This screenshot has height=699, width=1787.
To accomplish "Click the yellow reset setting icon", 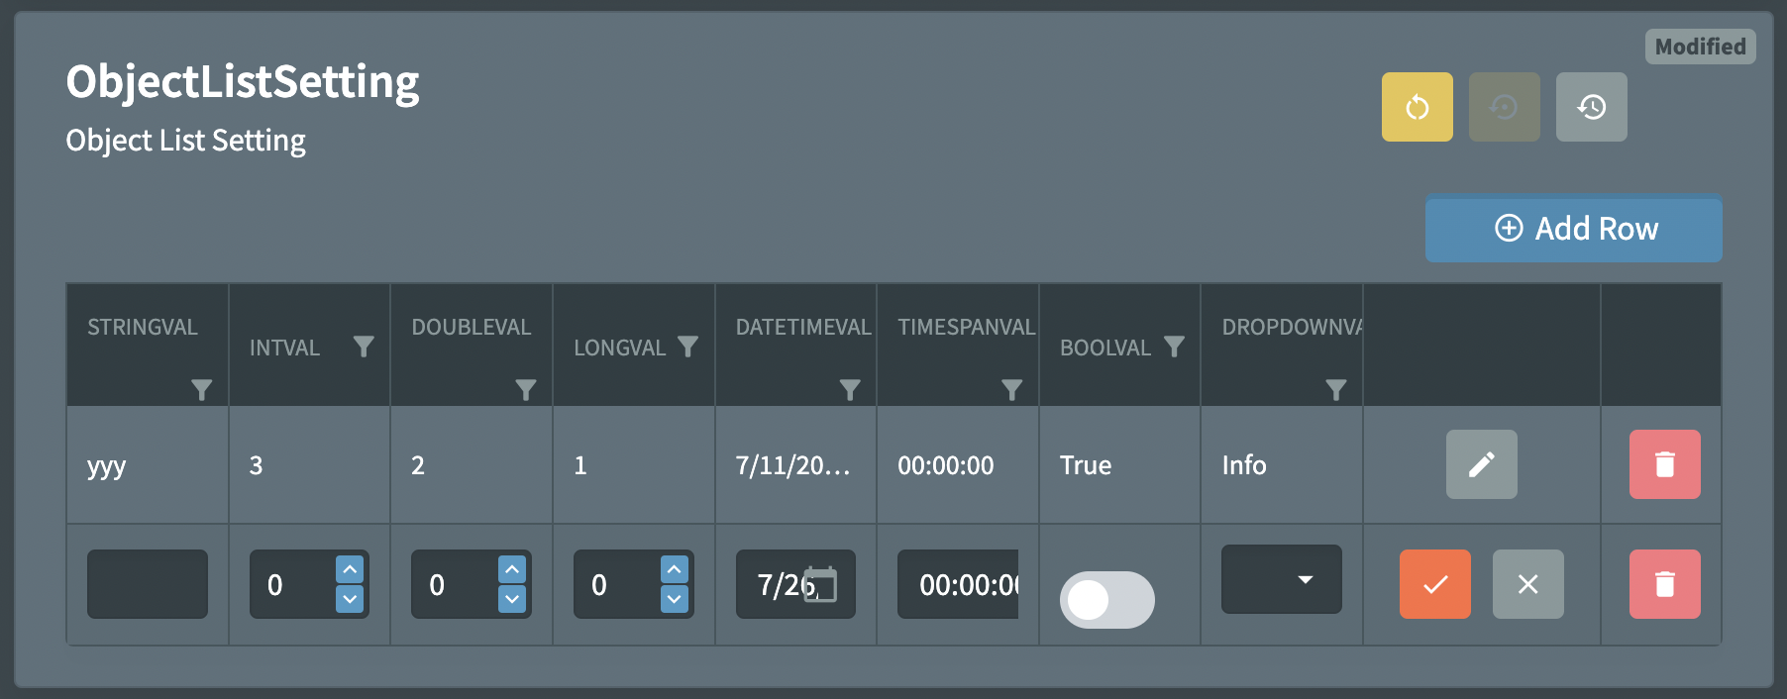I will tap(1417, 107).
